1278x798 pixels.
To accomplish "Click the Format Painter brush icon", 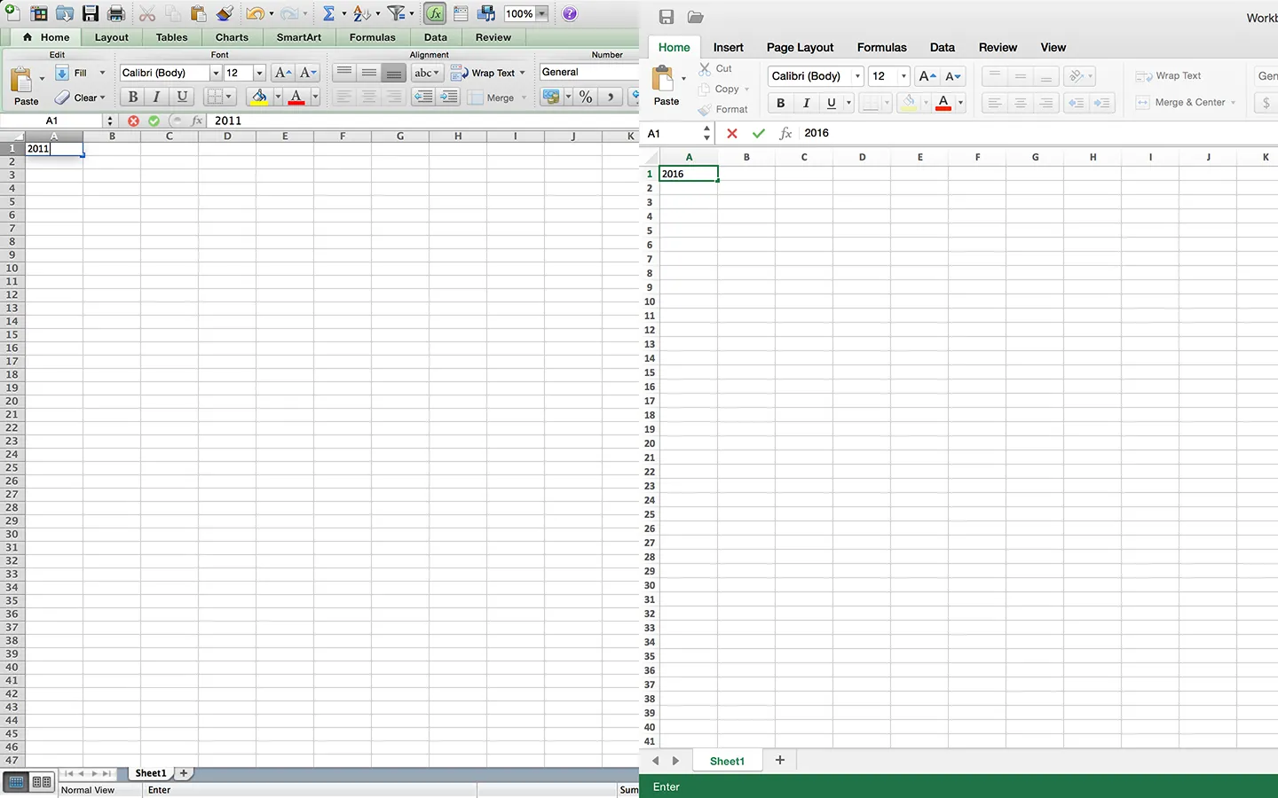I will click(225, 12).
